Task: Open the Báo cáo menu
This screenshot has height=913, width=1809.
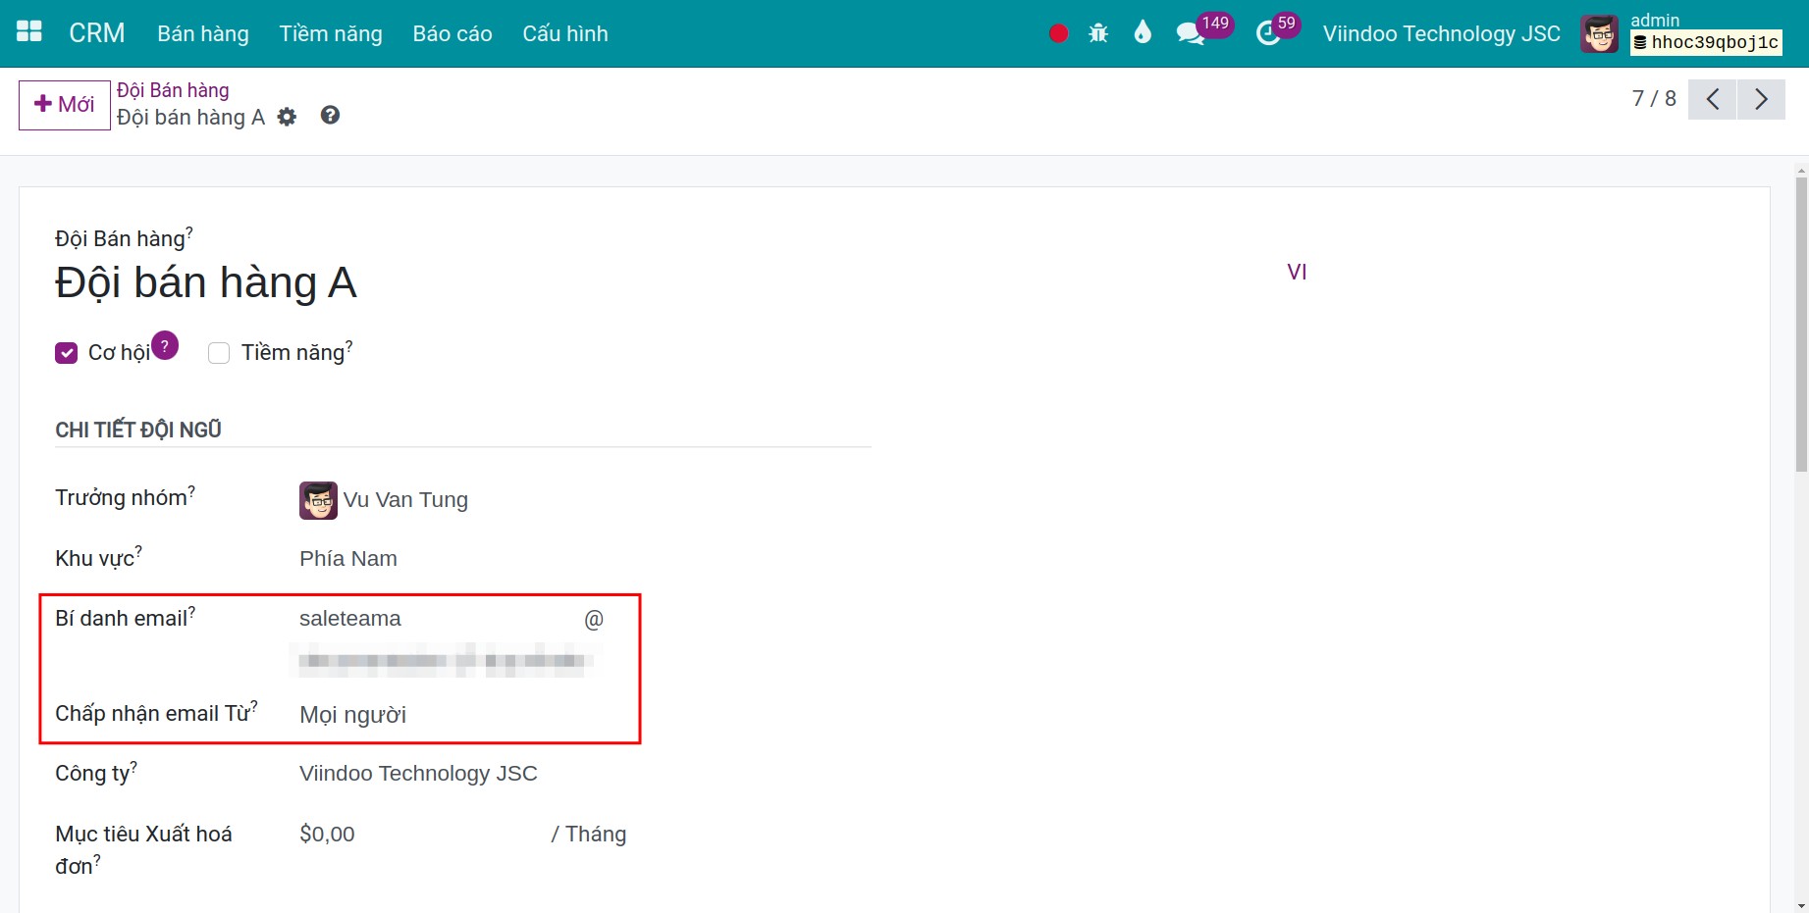Action: [x=452, y=33]
